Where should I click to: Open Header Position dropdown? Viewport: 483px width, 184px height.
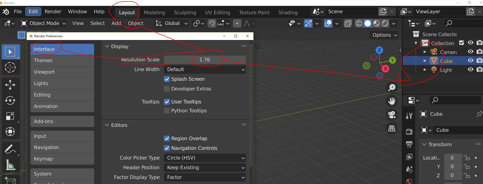tap(205, 168)
